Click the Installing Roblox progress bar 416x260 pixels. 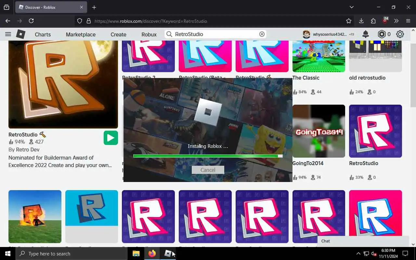pyautogui.click(x=208, y=156)
